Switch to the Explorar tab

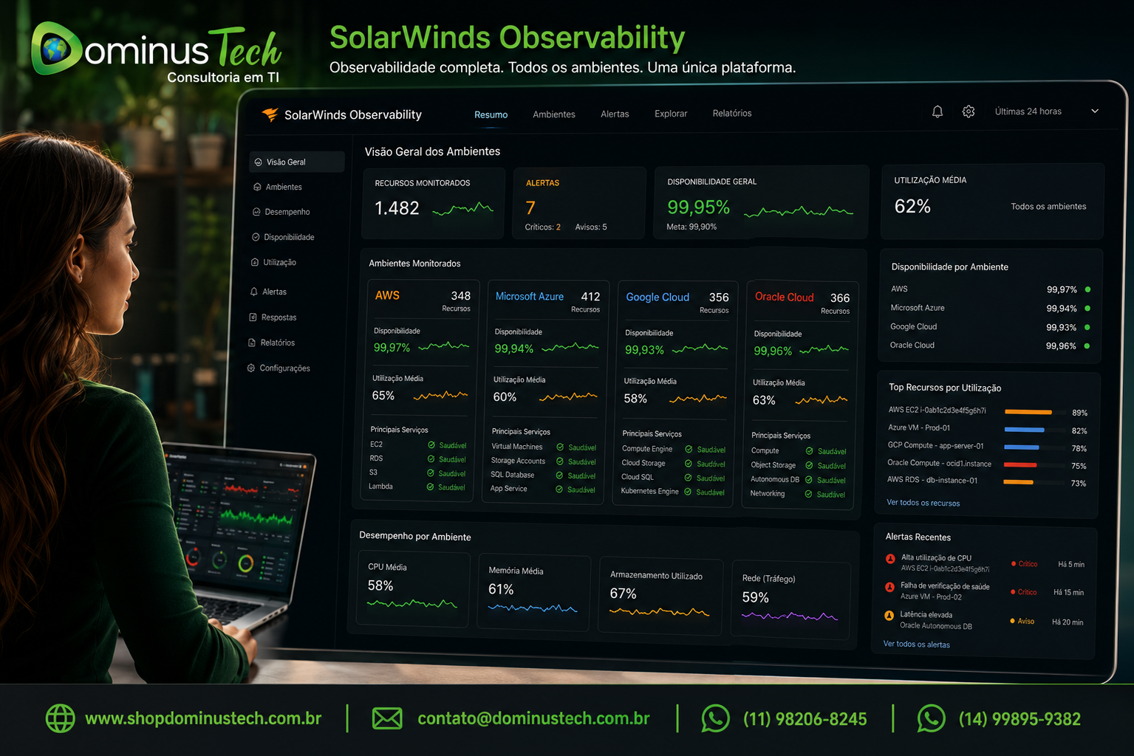click(x=670, y=114)
